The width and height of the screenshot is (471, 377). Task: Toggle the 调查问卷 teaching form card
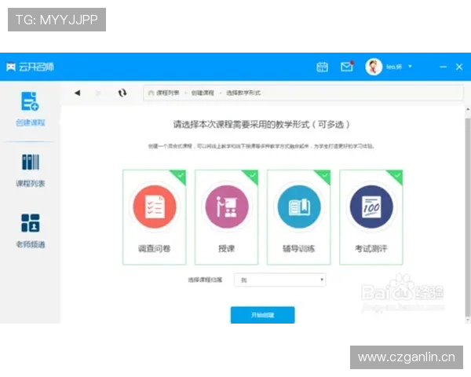(x=155, y=218)
